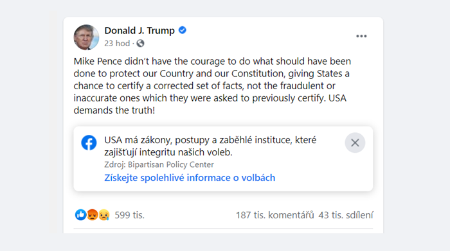The width and height of the screenshot is (450, 251).
Task: Click the 'zajišťují integritu našich voleb' line
Action: click(x=168, y=152)
